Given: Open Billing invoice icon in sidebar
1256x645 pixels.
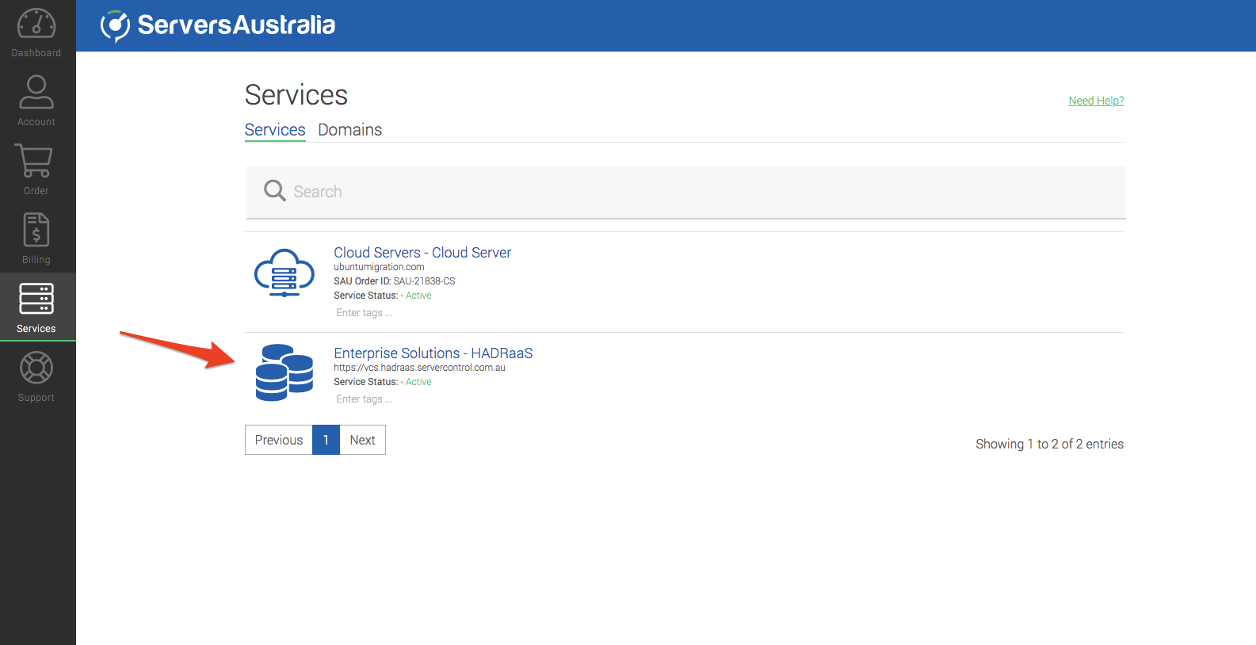Looking at the screenshot, I should tap(36, 231).
